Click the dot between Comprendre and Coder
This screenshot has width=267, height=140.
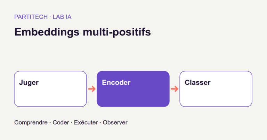pos(50,123)
